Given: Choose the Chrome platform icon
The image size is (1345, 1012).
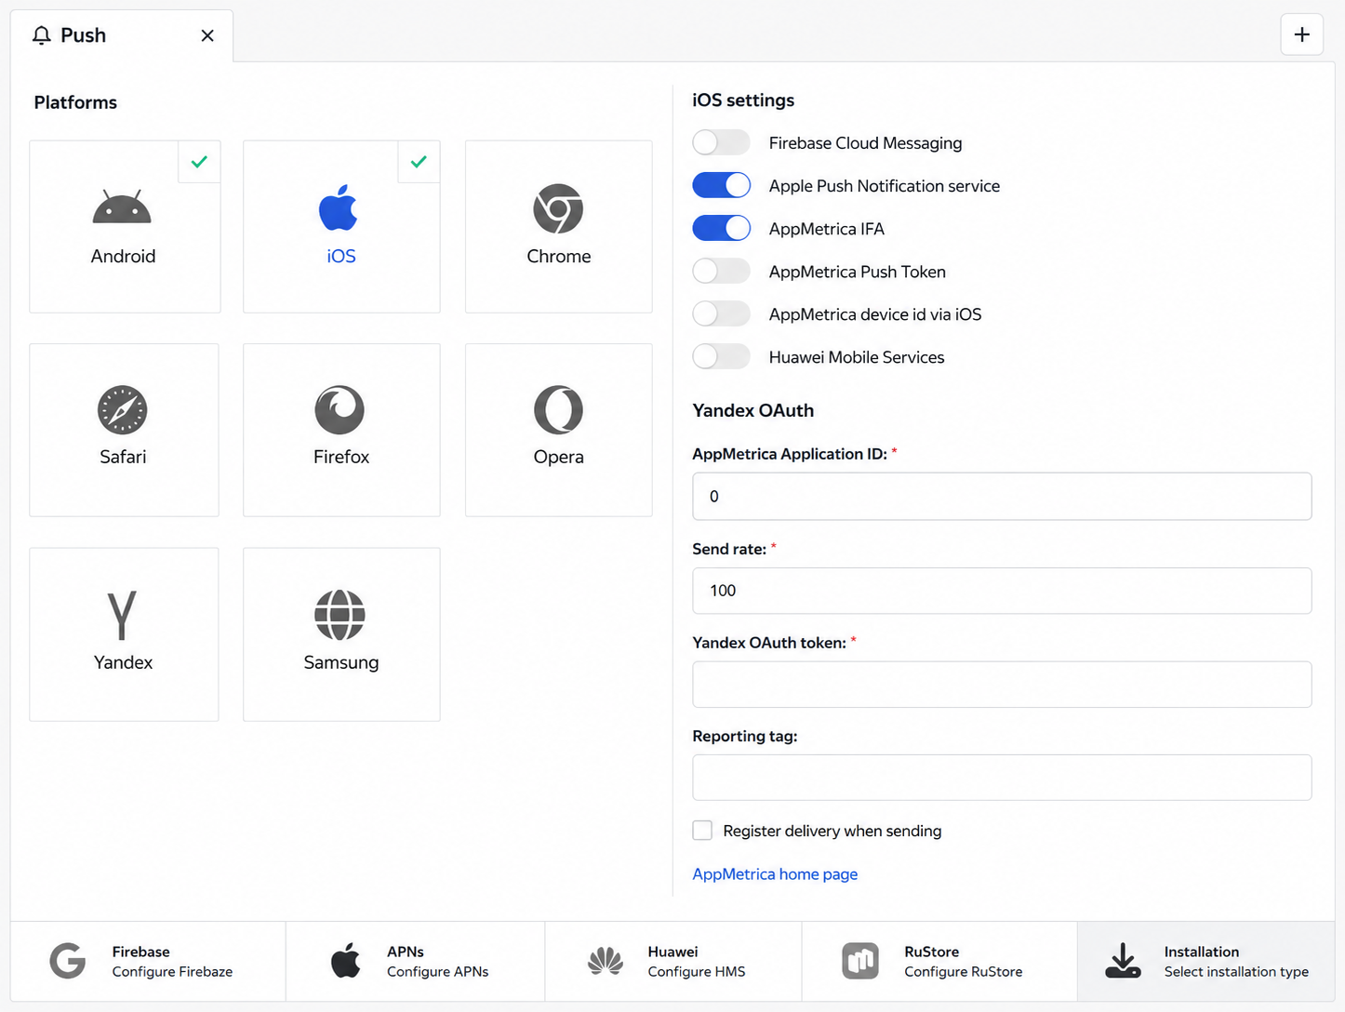Looking at the screenshot, I should click(558, 208).
